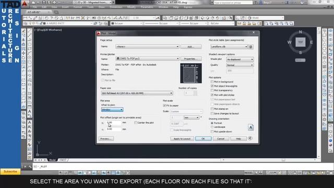Click the E compass letter on ViewCube
Screen dimensions: 334x188
(x=311, y=42)
